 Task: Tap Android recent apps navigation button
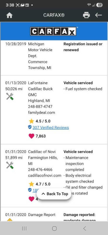coord(24,229)
